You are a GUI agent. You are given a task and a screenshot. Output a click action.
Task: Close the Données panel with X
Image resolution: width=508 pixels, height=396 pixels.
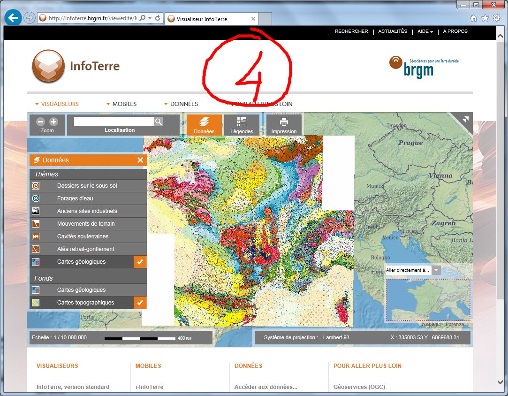coord(140,160)
